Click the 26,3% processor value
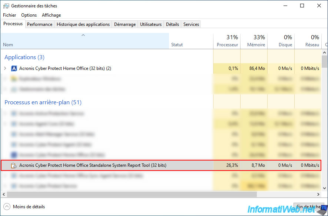Screen dimensions: 328x216 point(232,165)
